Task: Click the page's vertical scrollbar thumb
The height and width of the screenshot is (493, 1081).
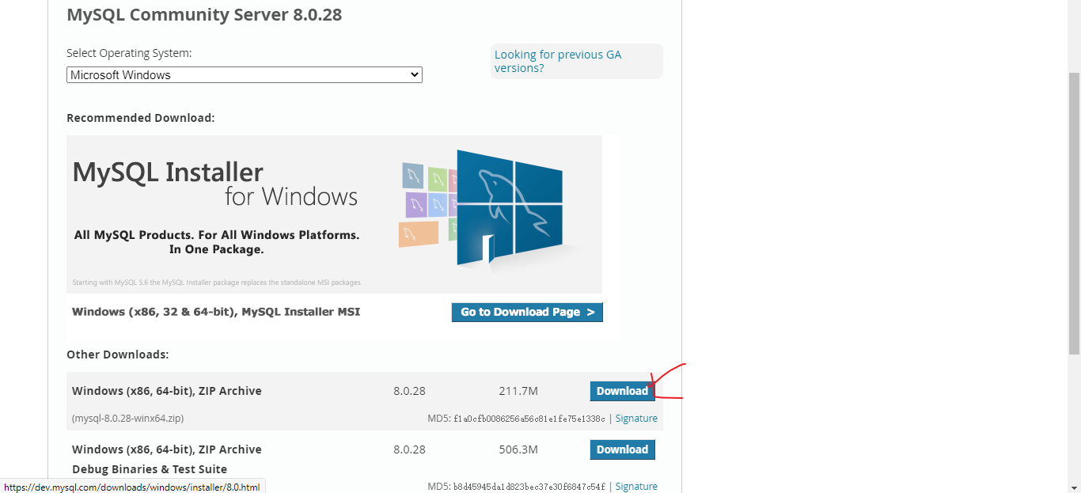Action: 1074,214
